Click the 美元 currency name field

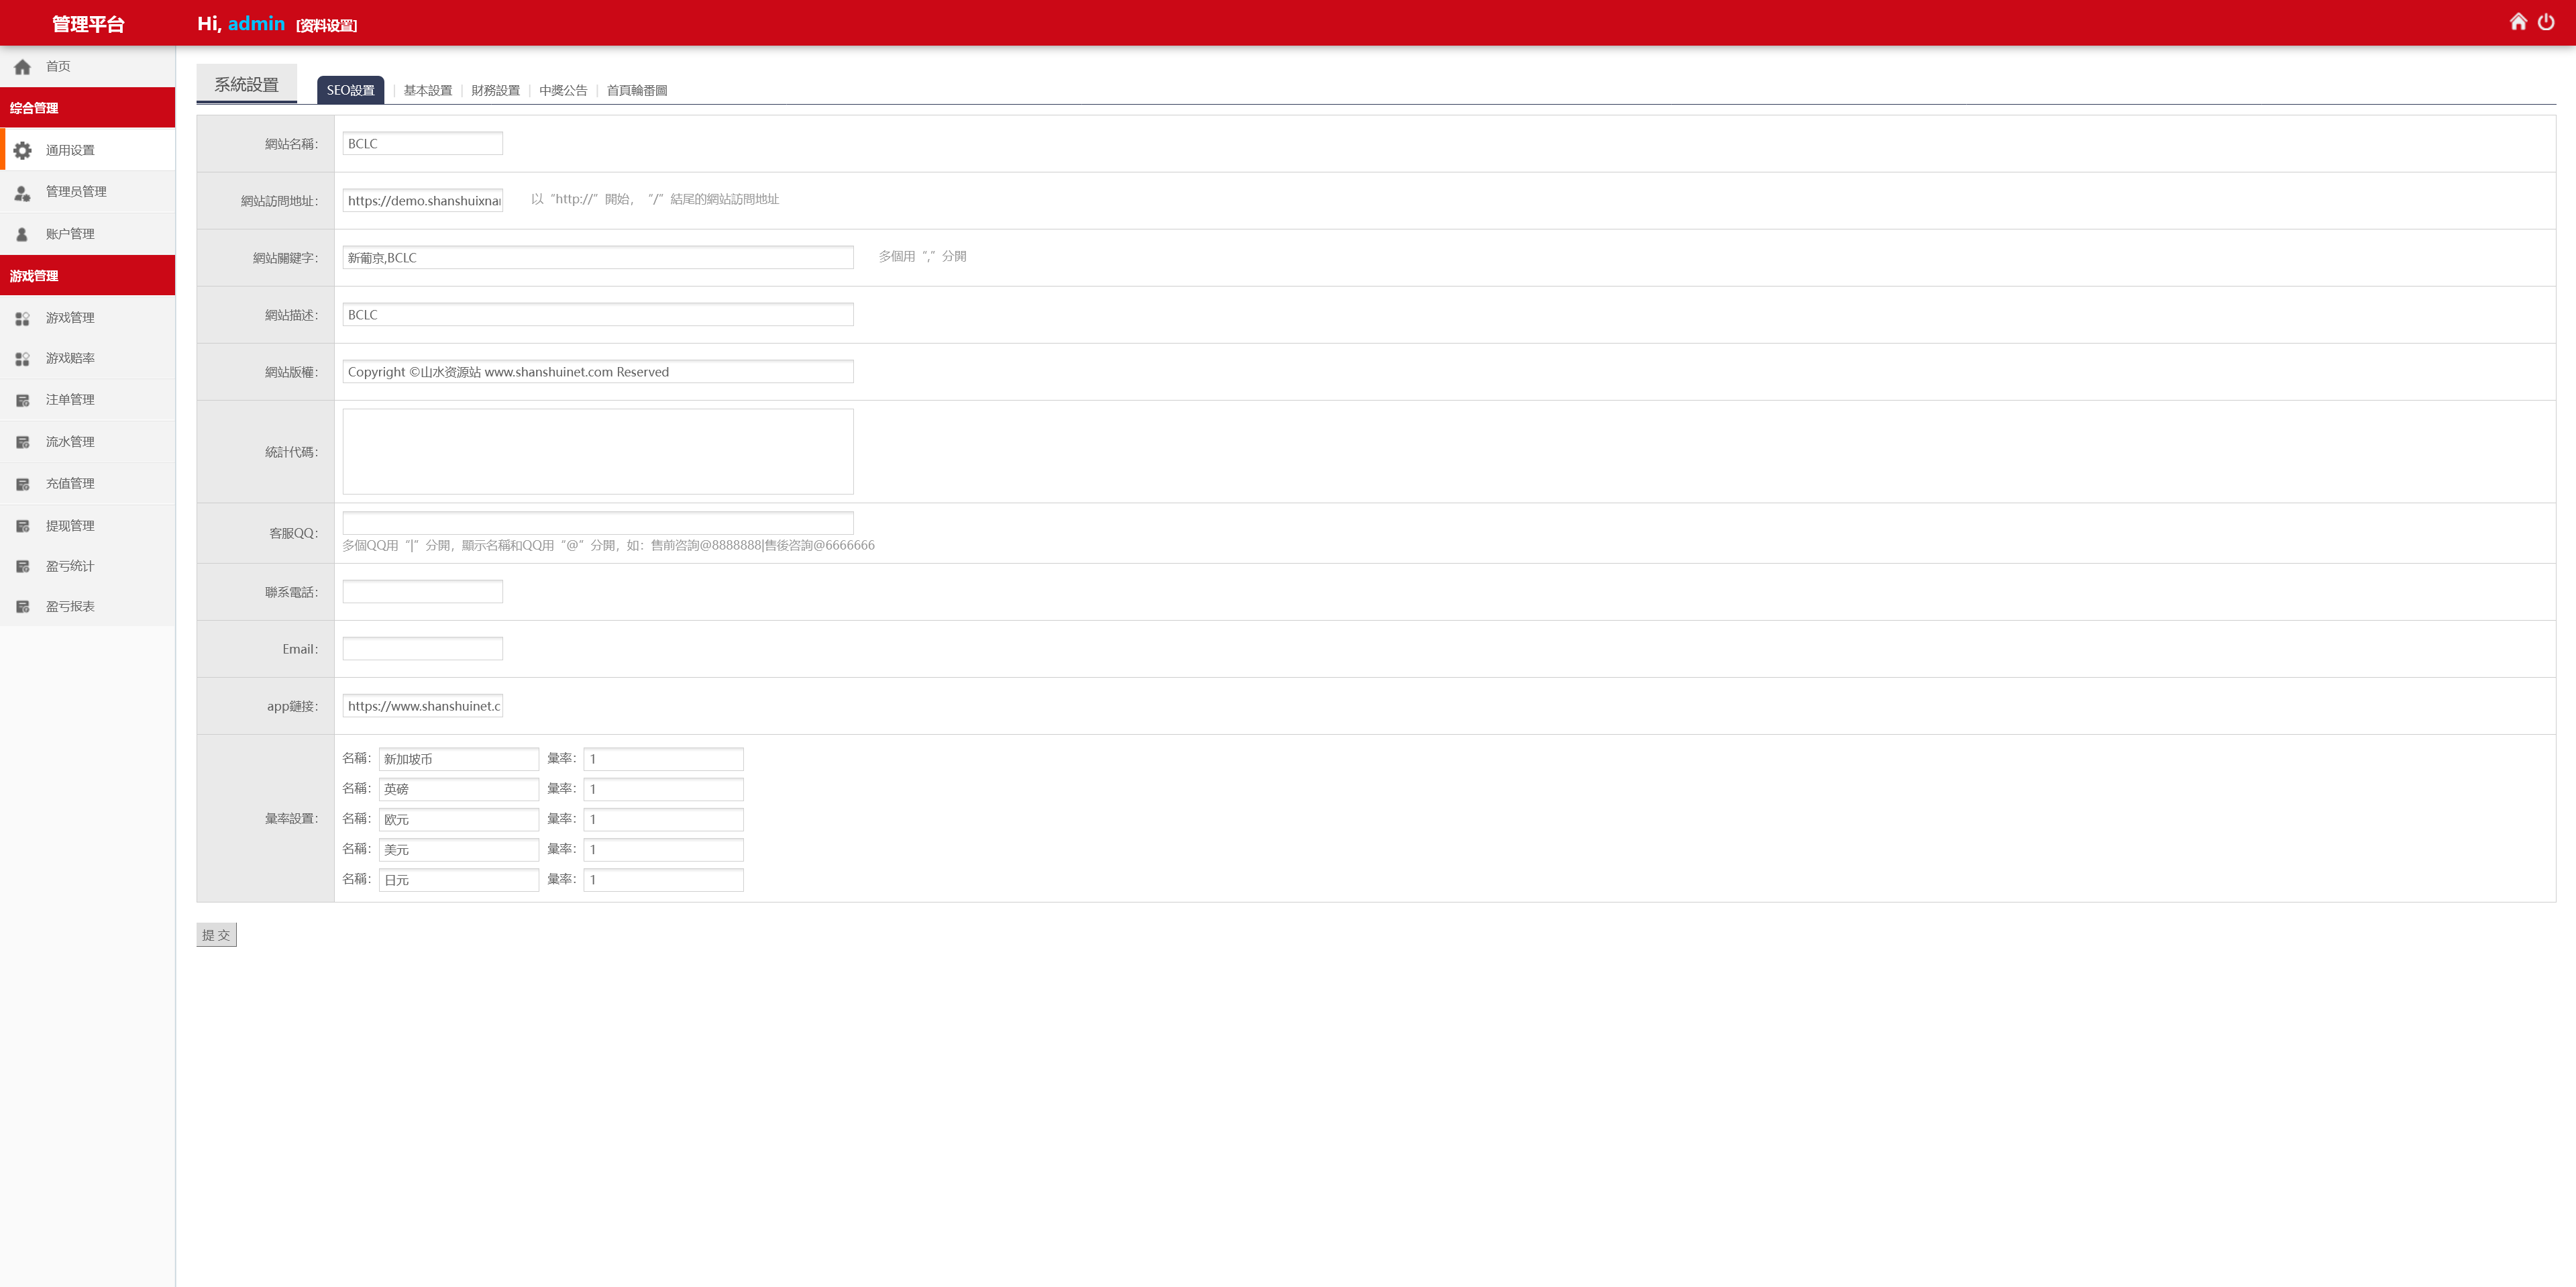[458, 849]
